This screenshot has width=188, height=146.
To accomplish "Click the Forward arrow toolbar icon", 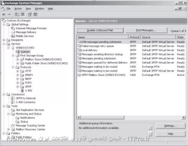I will tap(9, 15).
